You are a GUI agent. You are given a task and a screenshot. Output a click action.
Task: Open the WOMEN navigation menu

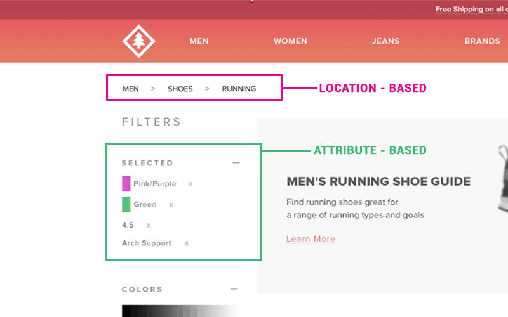[290, 41]
